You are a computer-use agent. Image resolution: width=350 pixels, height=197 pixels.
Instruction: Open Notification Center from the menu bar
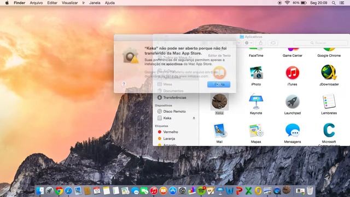(342, 3)
